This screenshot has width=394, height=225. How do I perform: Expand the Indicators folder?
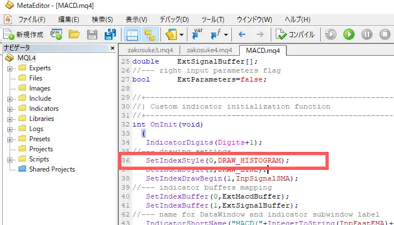click(10, 109)
